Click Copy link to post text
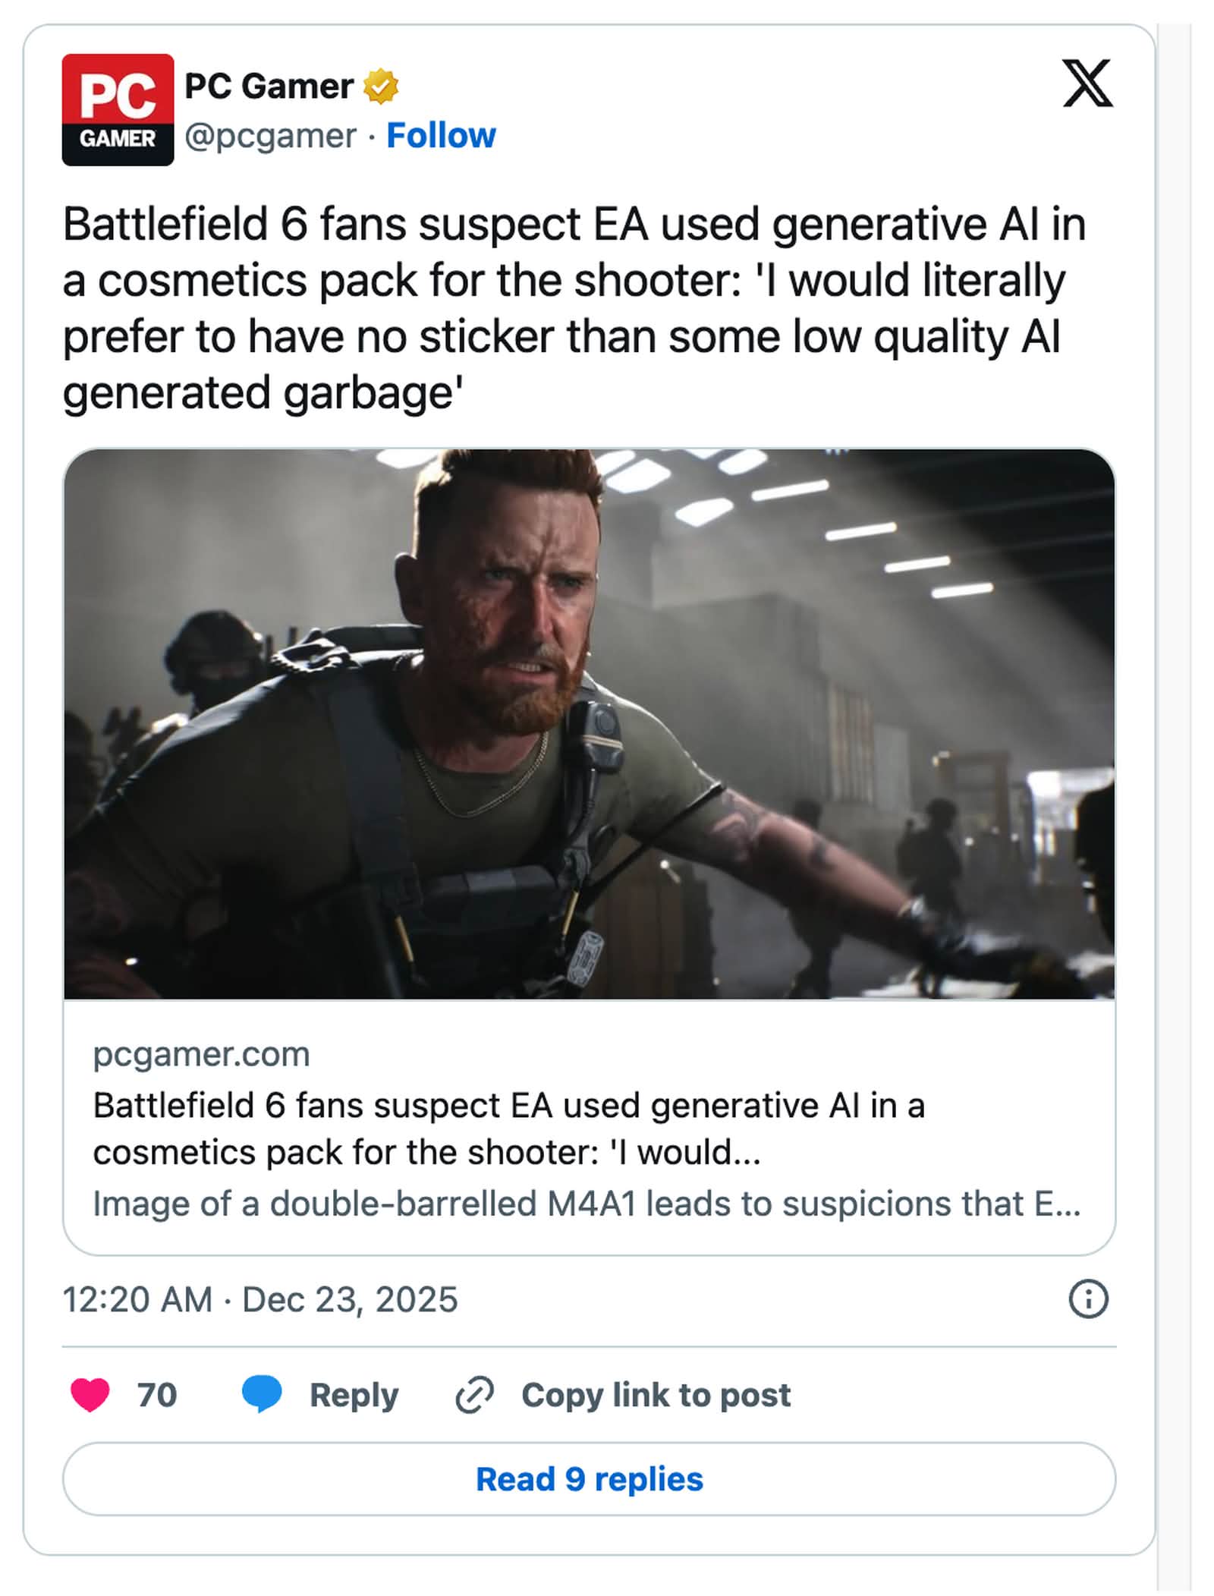This screenshot has width=1214, height=1596. (656, 1395)
